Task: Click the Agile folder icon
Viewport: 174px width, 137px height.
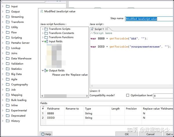Action: [8, 79]
